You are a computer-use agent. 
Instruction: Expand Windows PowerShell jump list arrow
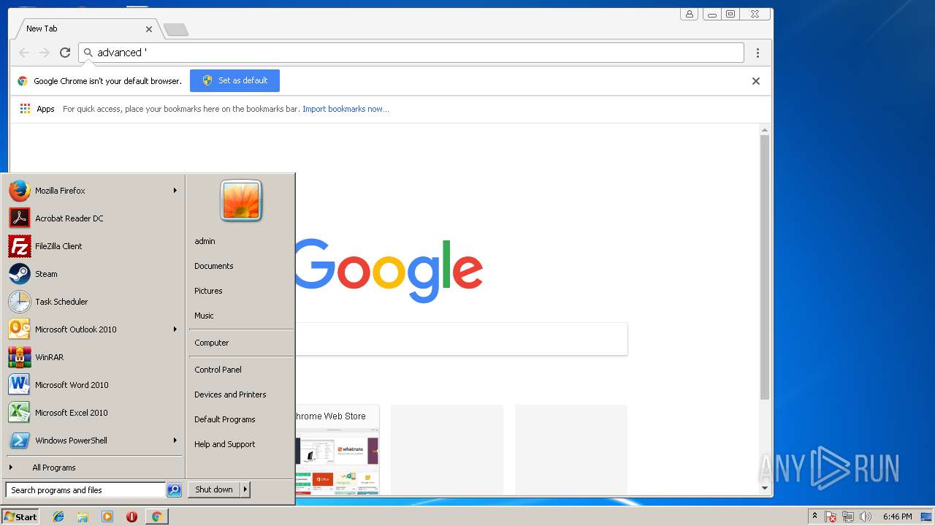point(175,441)
